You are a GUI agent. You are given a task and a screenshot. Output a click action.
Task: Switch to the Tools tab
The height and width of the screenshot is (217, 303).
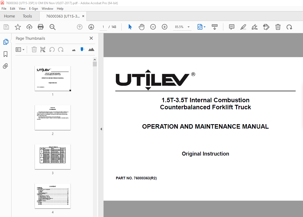27,16
